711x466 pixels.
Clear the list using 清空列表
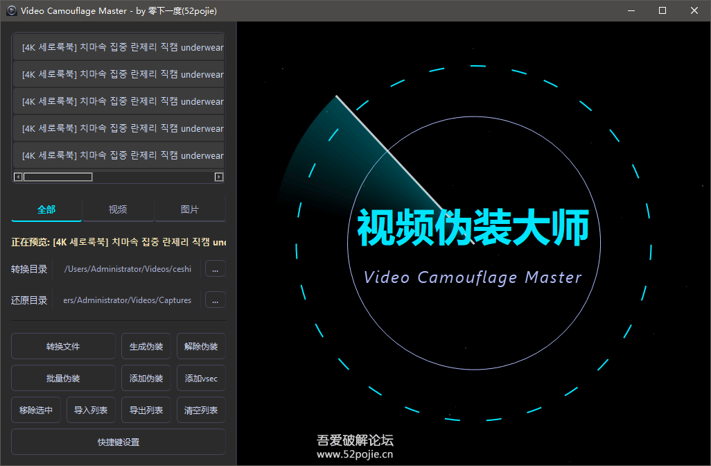pyautogui.click(x=201, y=410)
